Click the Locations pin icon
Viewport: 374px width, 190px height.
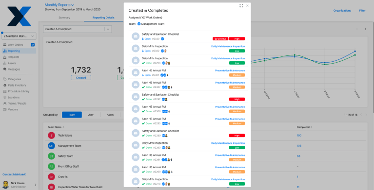click(x=5, y=98)
